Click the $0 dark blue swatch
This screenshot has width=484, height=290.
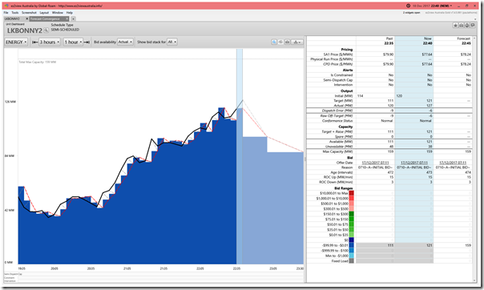click(x=351, y=240)
